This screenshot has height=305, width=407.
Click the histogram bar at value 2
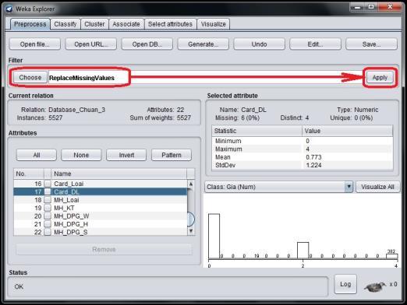tap(303, 251)
